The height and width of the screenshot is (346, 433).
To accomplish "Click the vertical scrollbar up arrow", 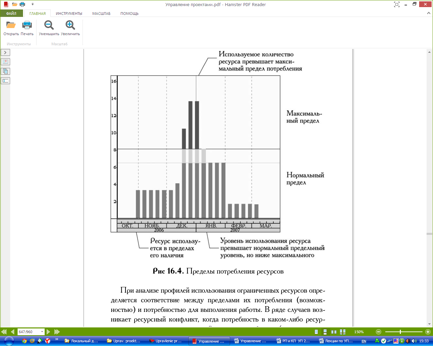I will click(x=430, y=52).
